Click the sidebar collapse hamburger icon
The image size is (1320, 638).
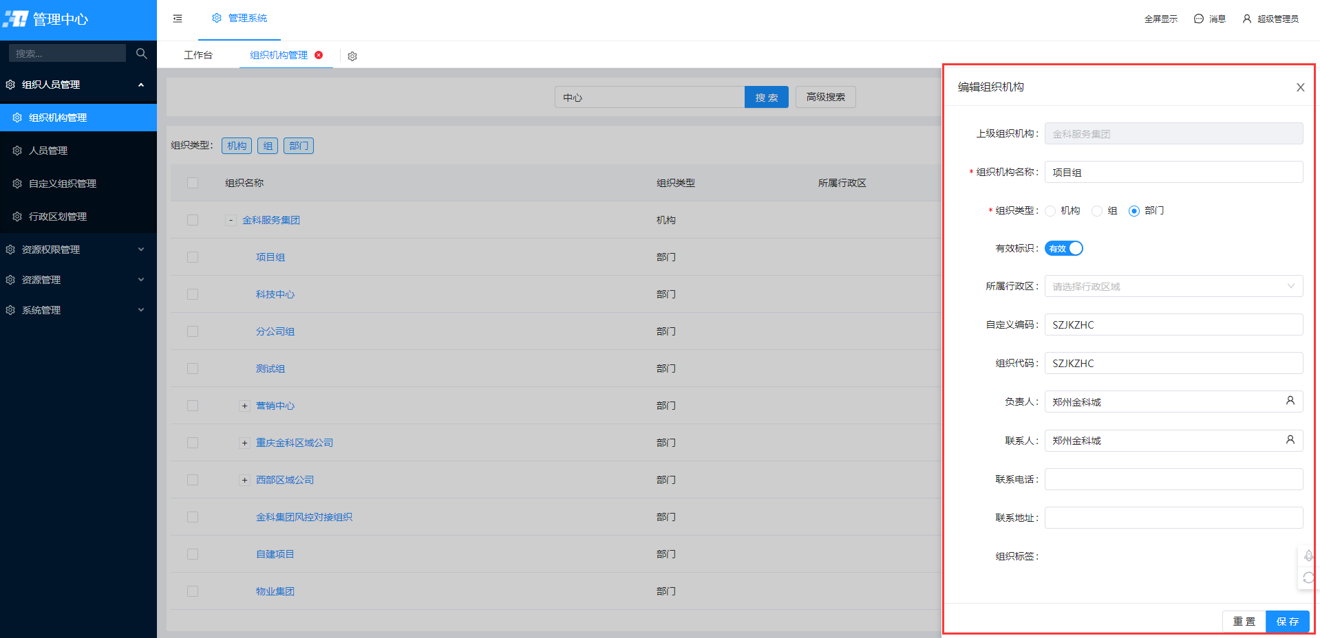pyautogui.click(x=178, y=19)
